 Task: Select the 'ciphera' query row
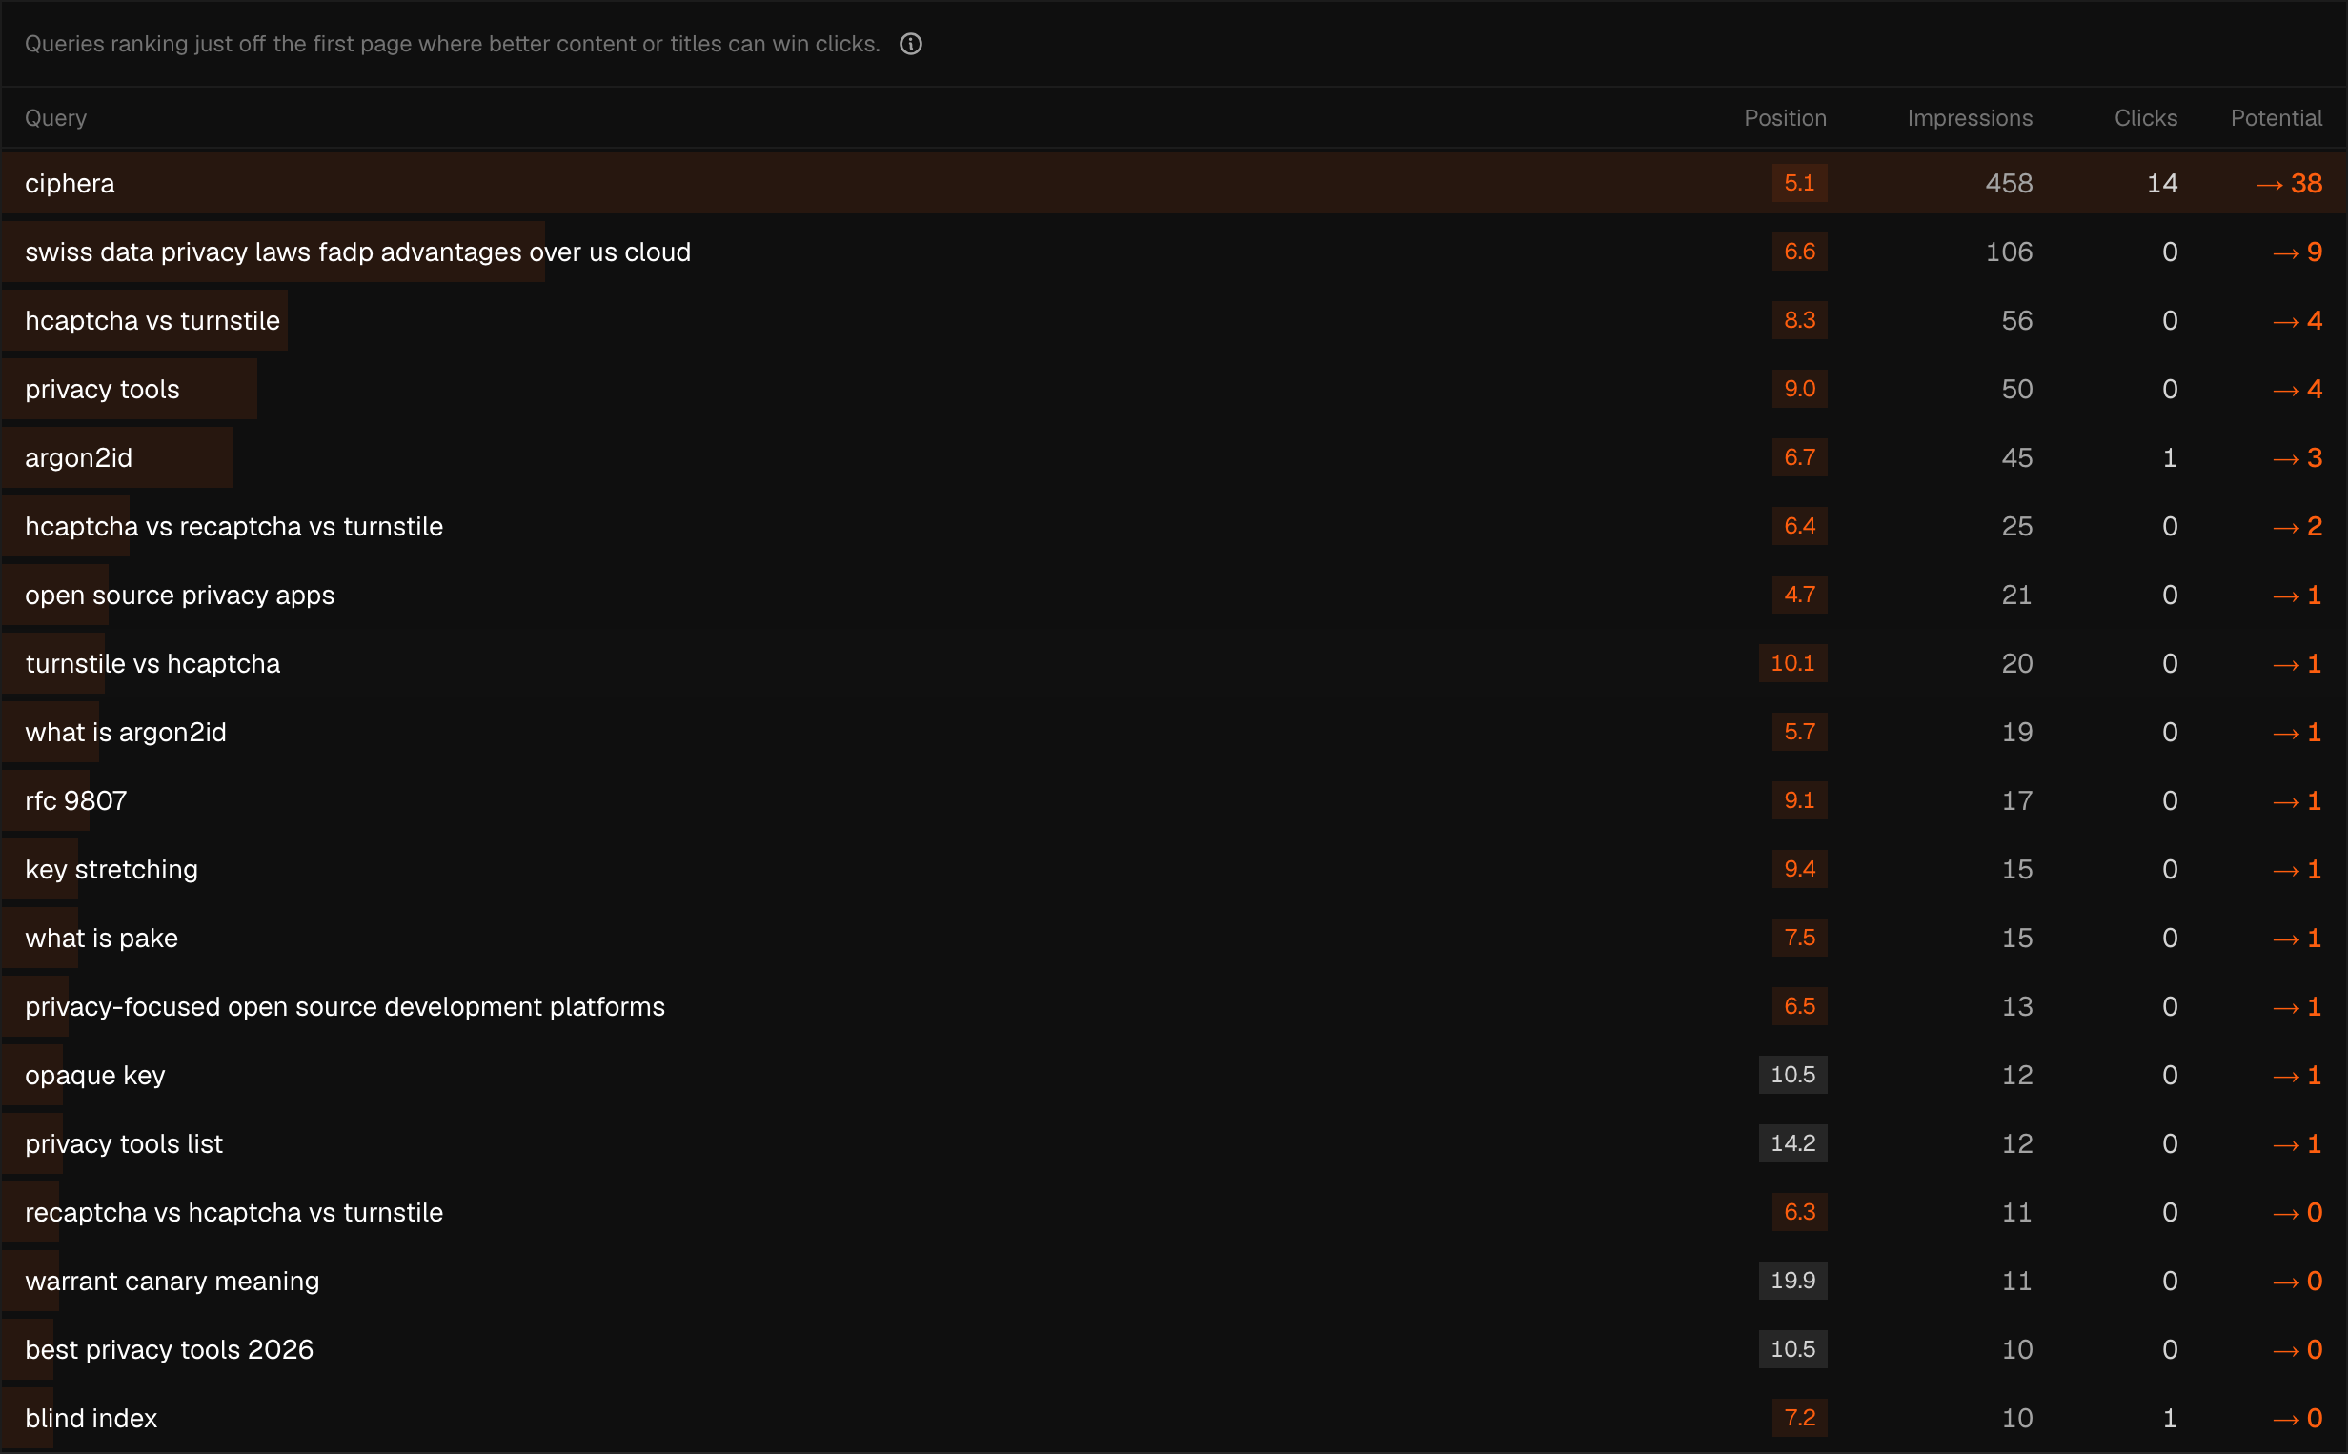pyautogui.click(x=1174, y=183)
